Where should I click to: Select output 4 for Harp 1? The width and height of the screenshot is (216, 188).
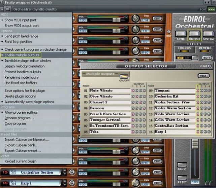(209, 132)
